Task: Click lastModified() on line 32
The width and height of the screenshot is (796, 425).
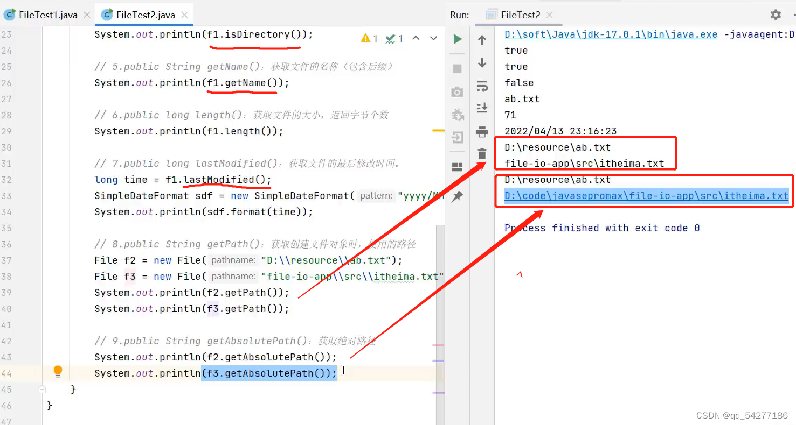Action: click(x=225, y=180)
